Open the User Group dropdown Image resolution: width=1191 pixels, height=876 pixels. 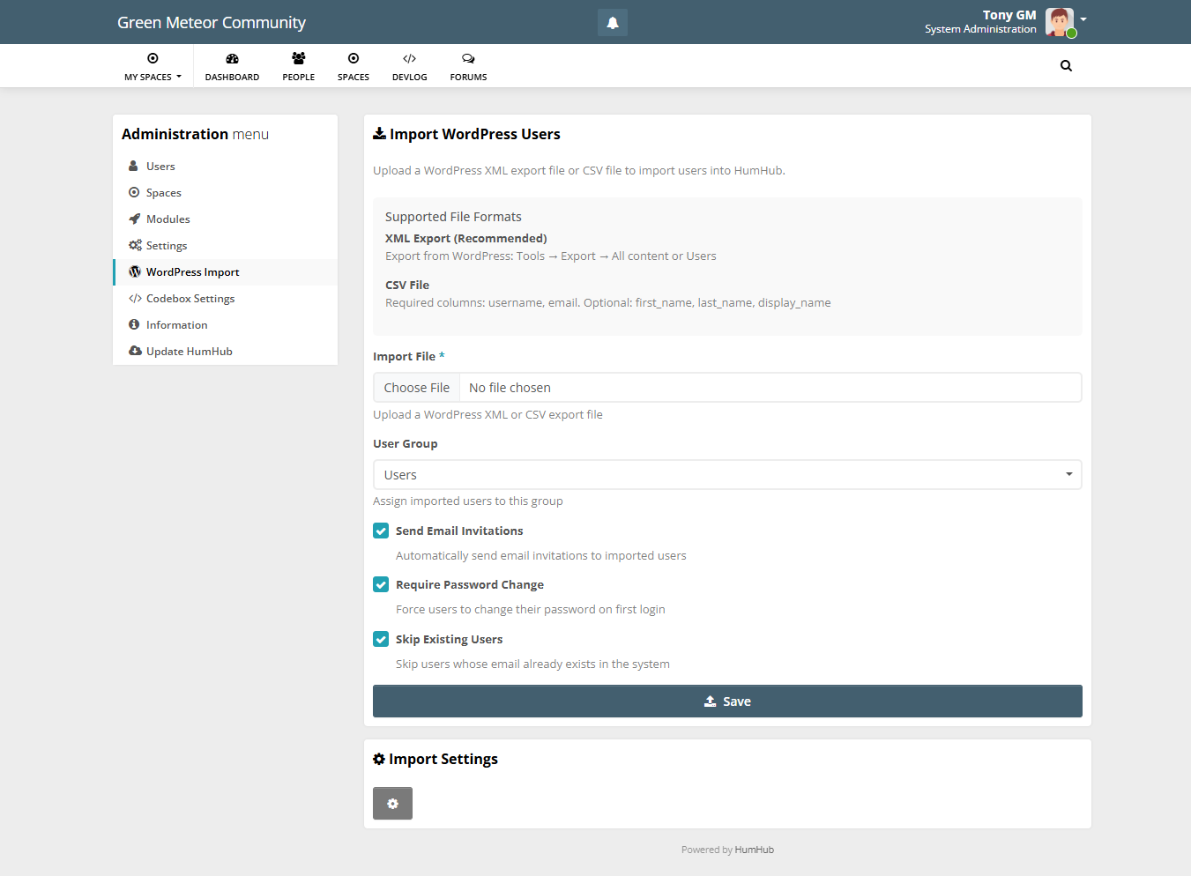(x=727, y=475)
